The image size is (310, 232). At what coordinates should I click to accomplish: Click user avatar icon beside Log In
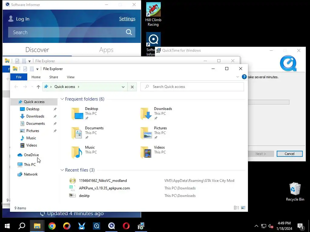pyautogui.click(x=11, y=19)
